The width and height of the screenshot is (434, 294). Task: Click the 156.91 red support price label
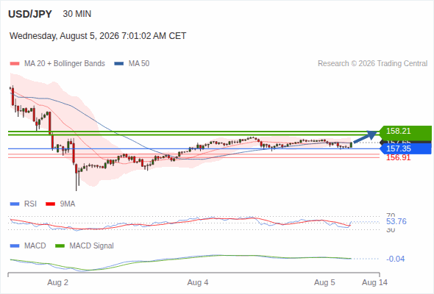point(398,157)
